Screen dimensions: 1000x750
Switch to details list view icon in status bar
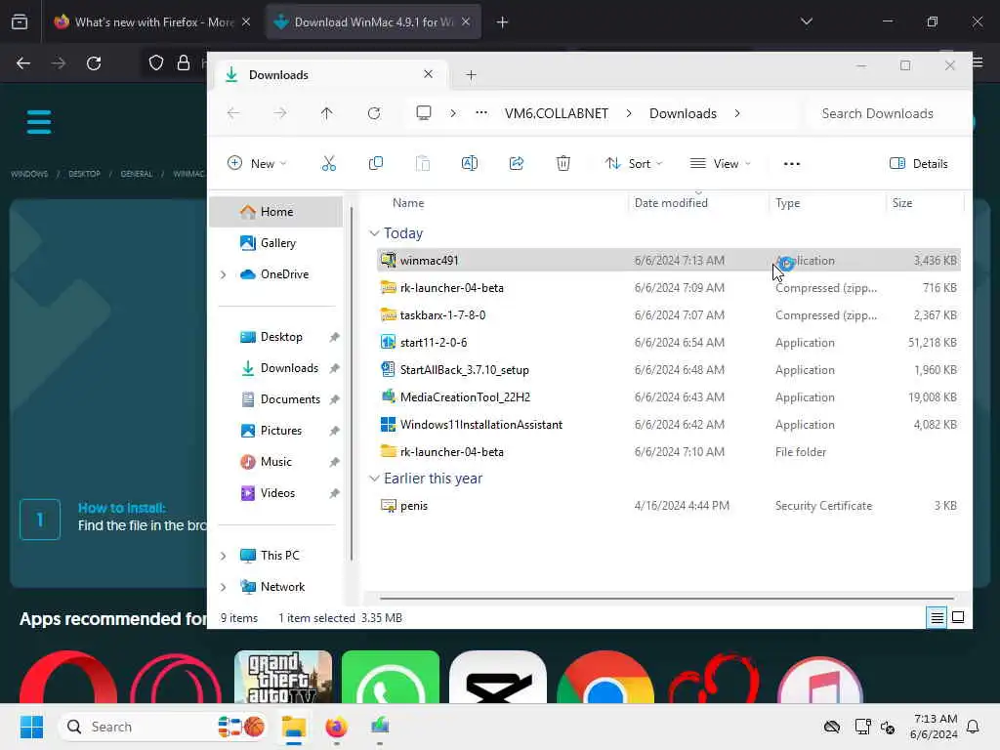pyautogui.click(x=937, y=617)
